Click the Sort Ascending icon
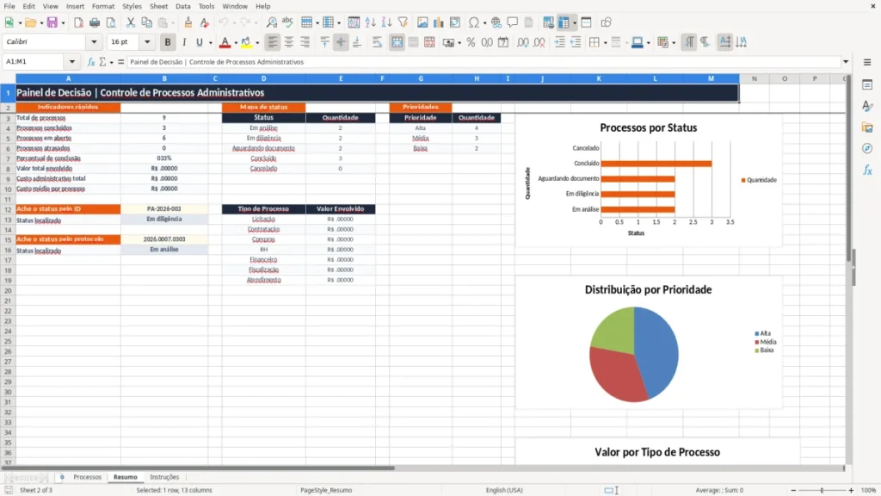This screenshot has height=496, width=881. (370, 22)
